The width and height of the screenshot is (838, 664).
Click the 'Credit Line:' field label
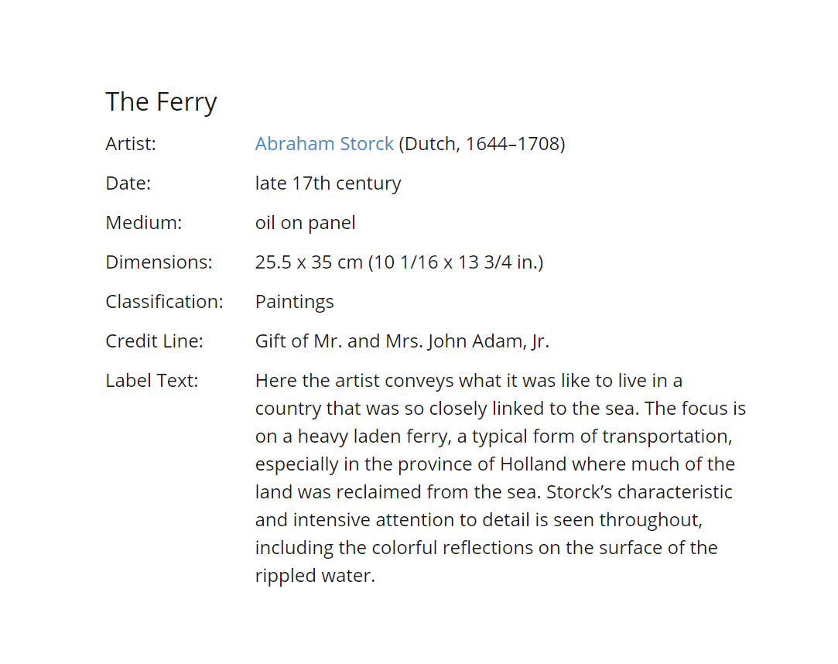[x=155, y=341]
